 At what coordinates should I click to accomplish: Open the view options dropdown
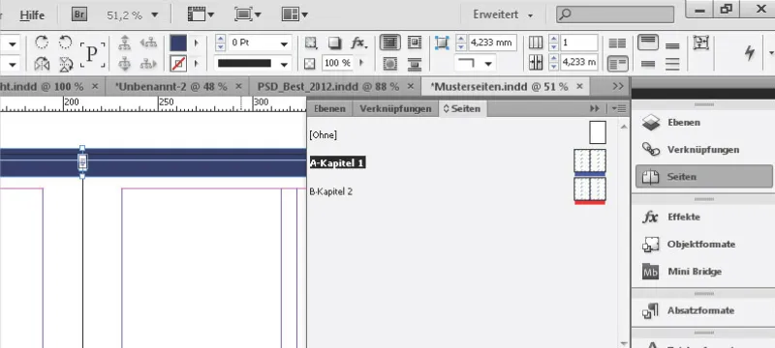pos(201,14)
